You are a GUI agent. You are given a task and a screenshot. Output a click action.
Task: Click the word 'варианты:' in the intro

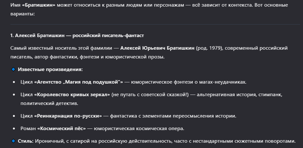tap(23, 14)
